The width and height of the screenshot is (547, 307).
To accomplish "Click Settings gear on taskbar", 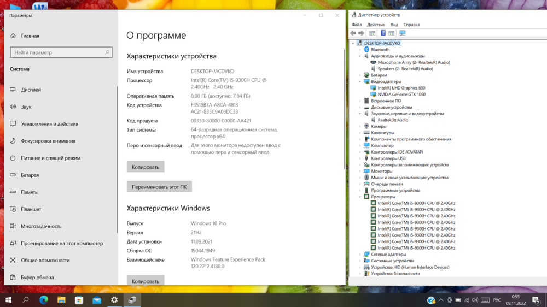I will [x=114, y=300].
